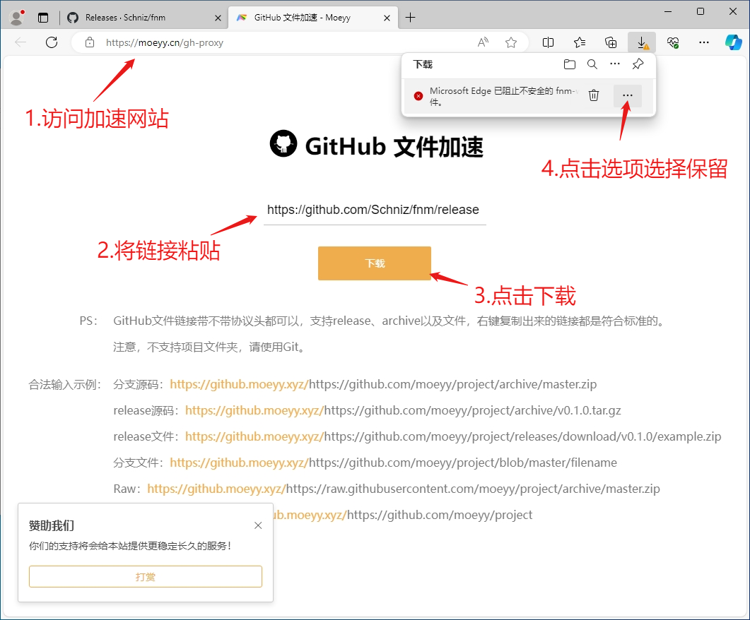The height and width of the screenshot is (620, 750).
Task: Click the GitHub octocat logo
Action: (x=283, y=144)
